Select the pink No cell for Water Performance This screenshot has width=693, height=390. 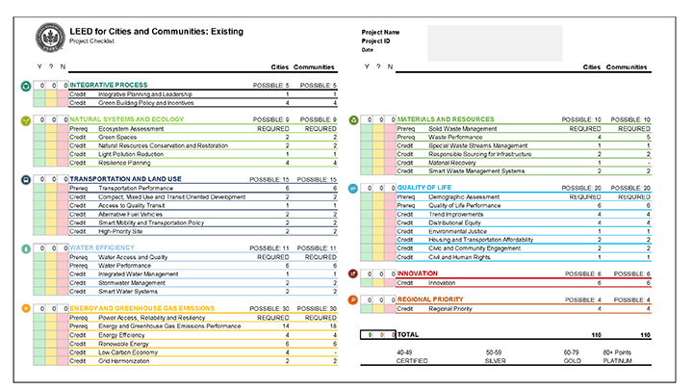63,266
